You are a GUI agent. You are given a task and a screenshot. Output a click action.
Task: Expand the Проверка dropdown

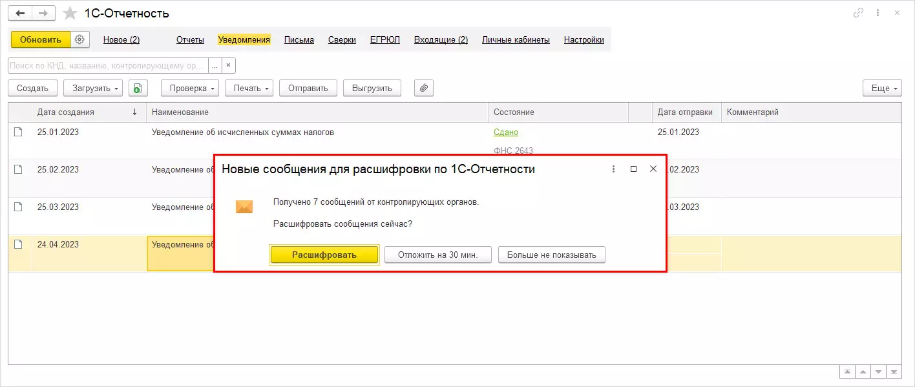coord(190,88)
